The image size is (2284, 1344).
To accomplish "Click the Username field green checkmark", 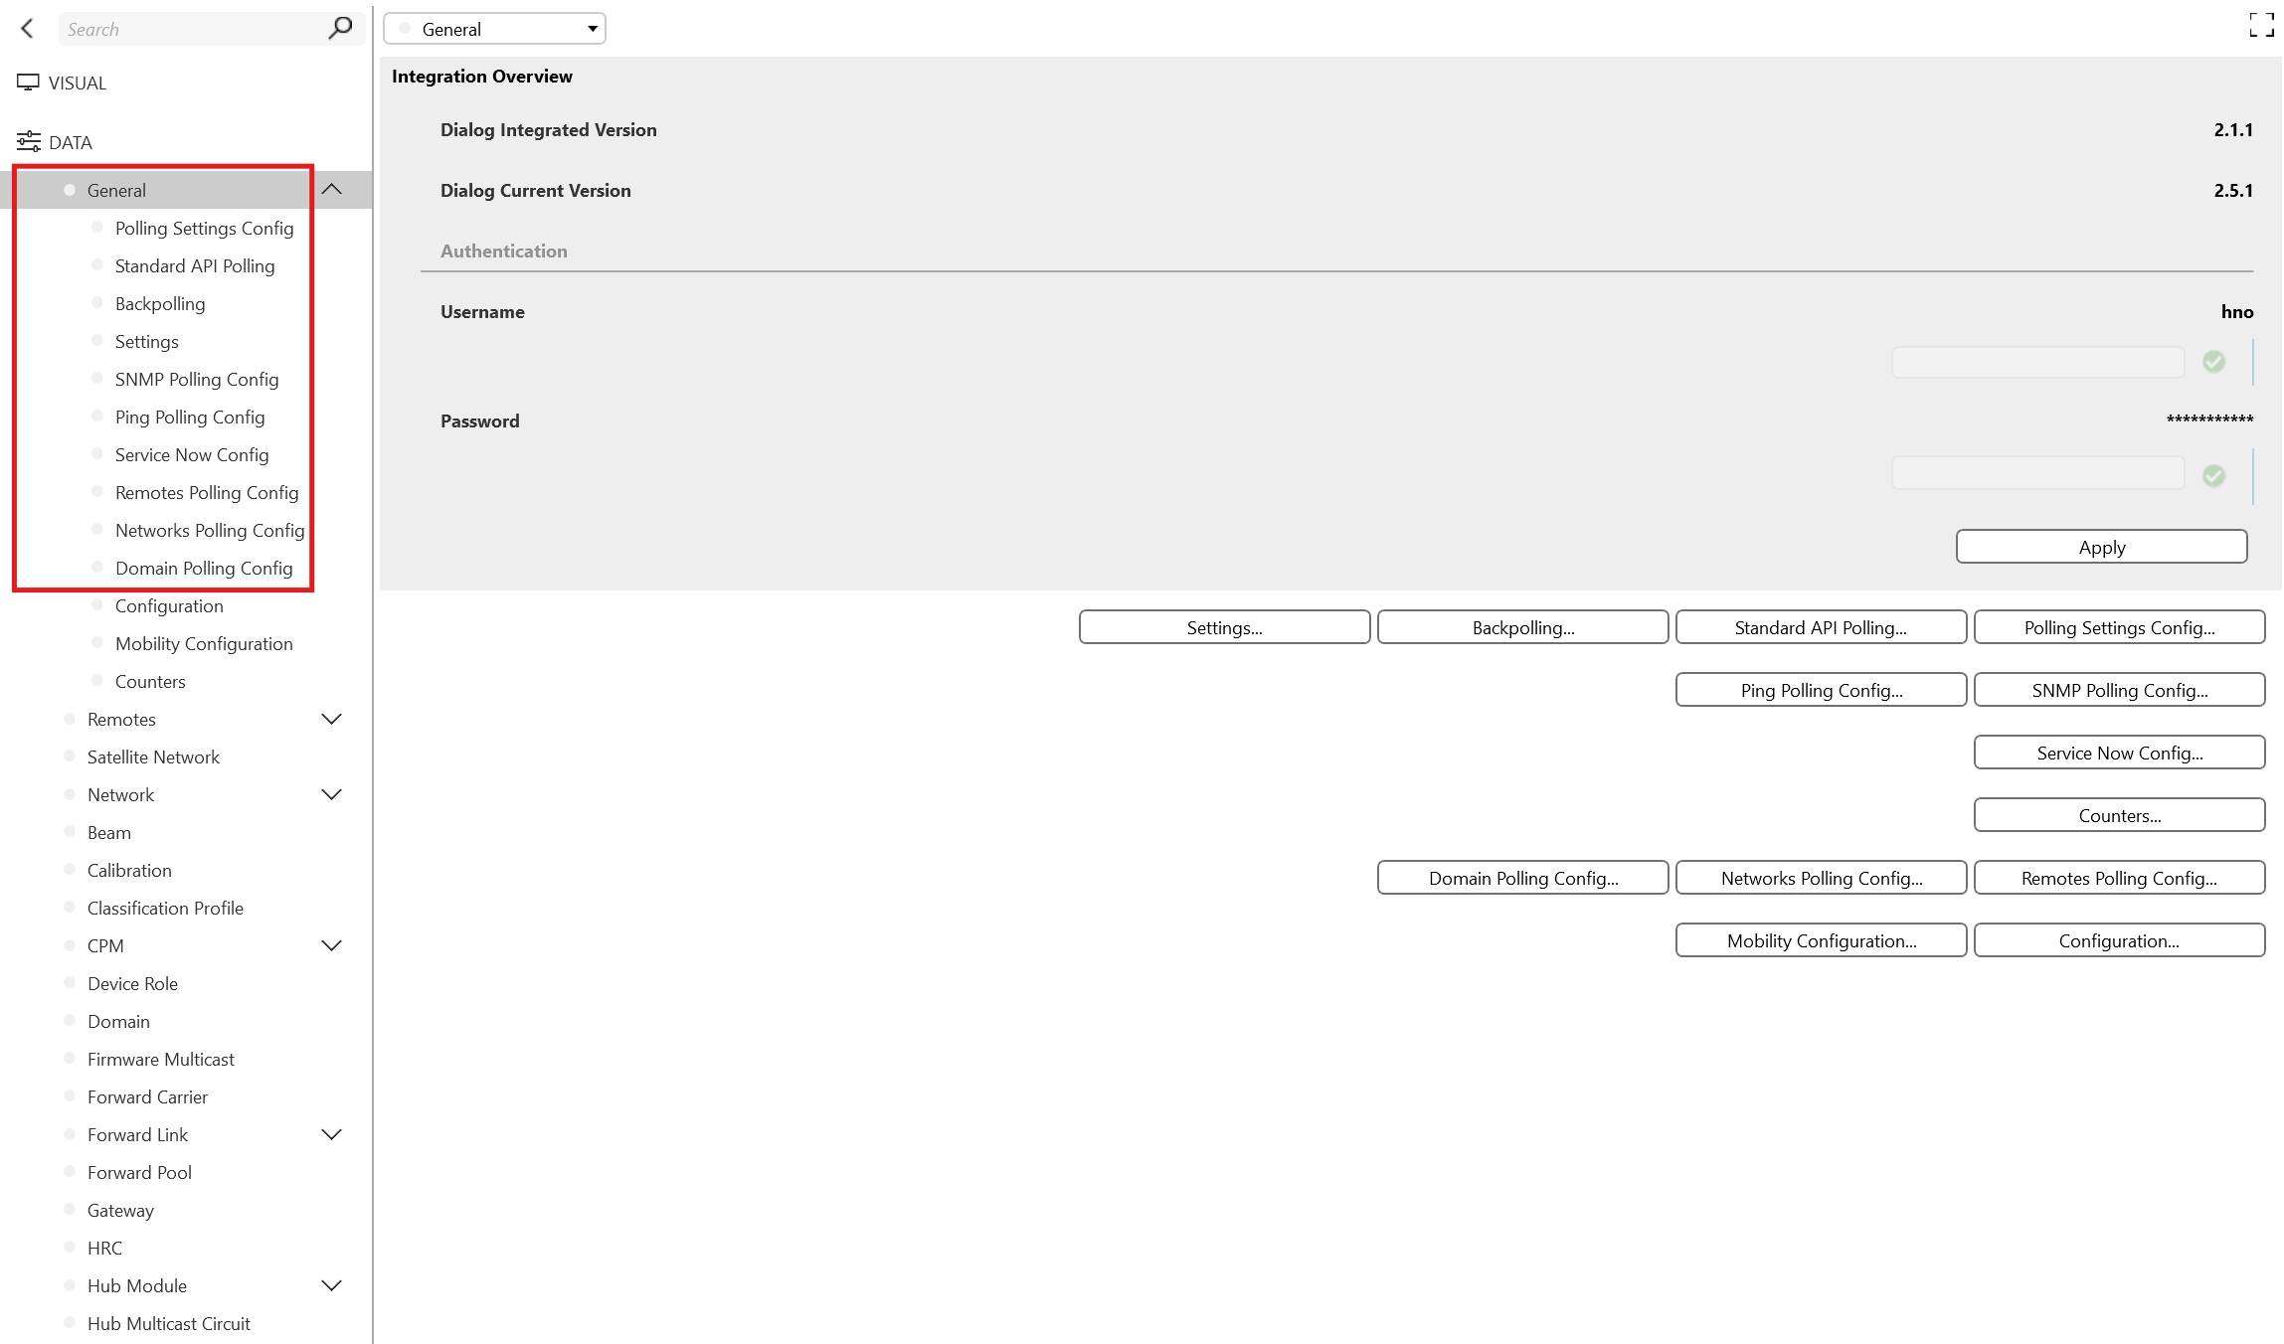I will pyautogui.click(x=2213, y=362).
